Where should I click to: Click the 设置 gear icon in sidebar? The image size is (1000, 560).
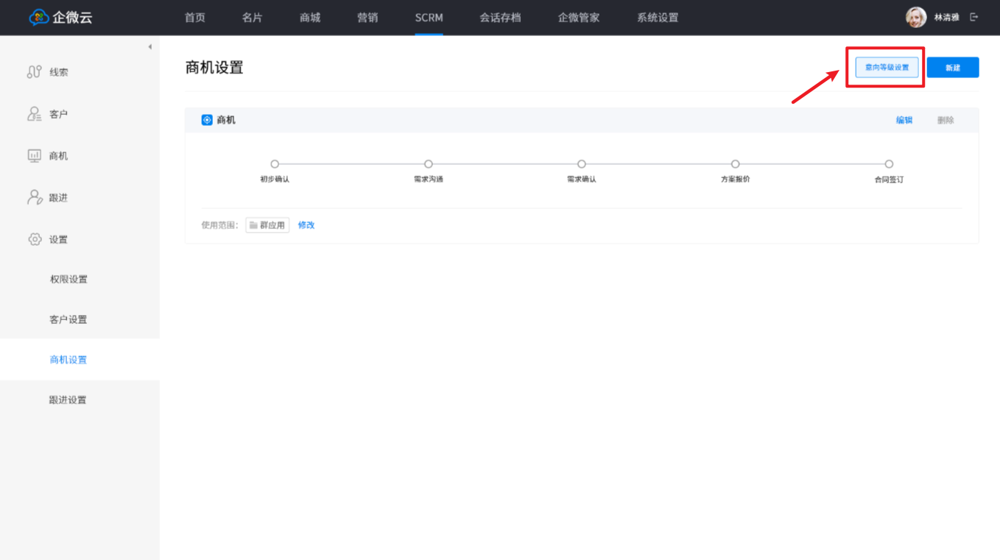34,239
